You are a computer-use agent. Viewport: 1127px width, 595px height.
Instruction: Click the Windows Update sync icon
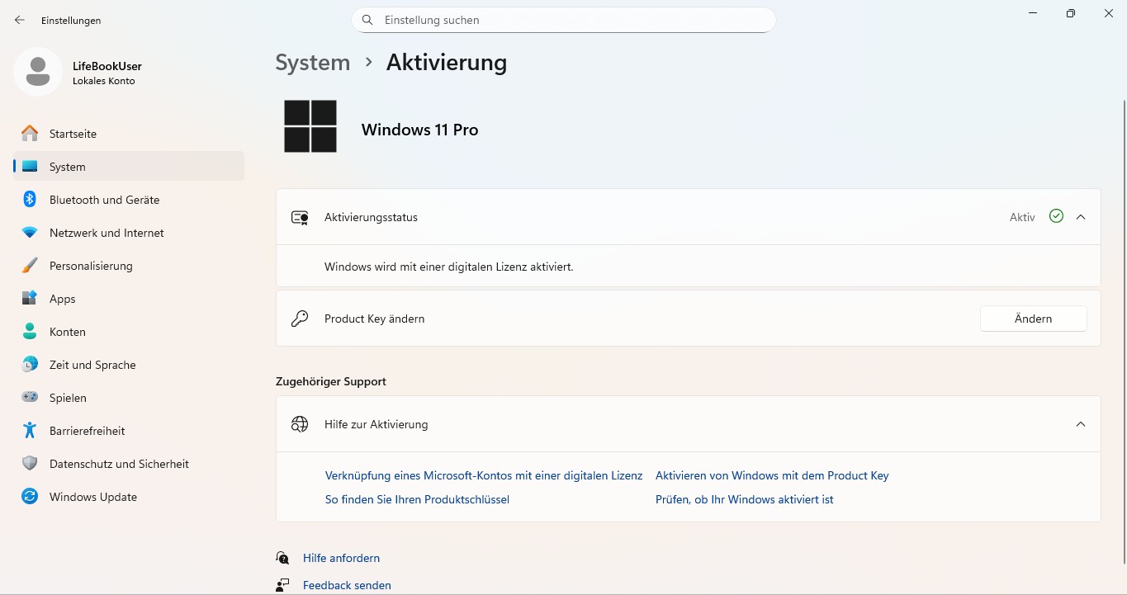pos(30,497)
